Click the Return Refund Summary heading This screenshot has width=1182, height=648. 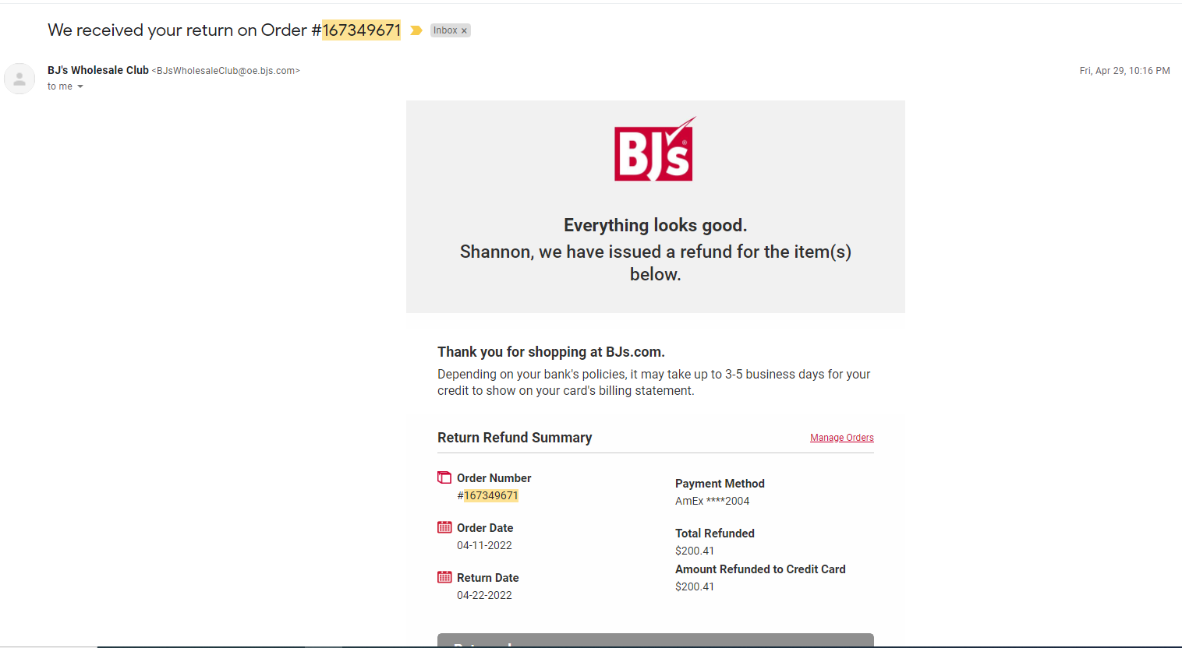click(515, 438)
